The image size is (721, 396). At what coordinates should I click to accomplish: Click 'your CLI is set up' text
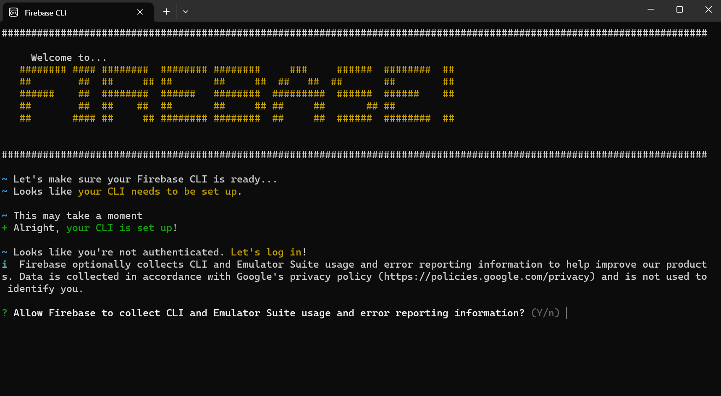click(x=119, y=228)
